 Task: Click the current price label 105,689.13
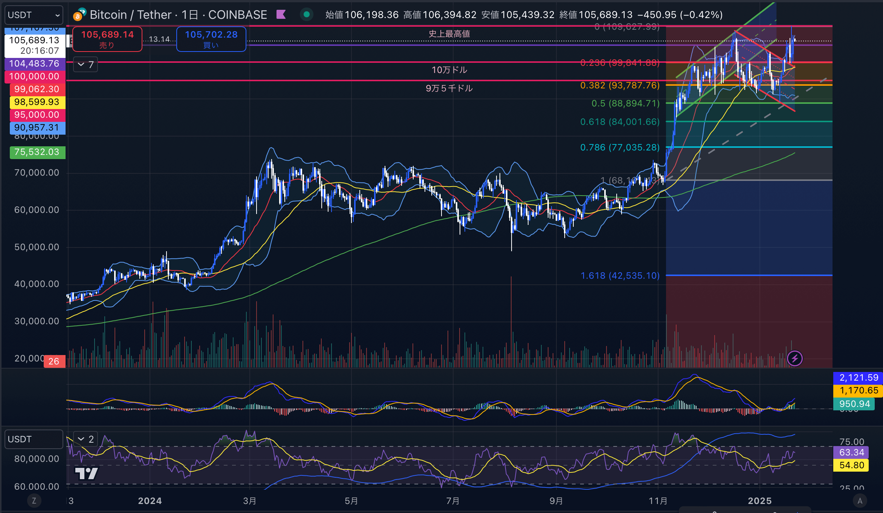point(35,46)
